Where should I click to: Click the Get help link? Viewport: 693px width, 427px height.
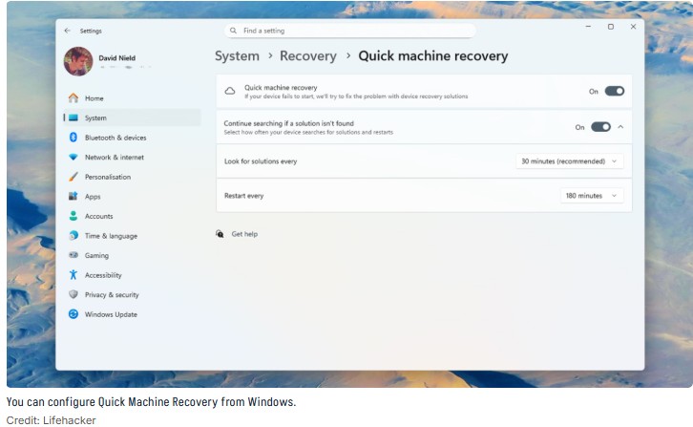(244, 234)
